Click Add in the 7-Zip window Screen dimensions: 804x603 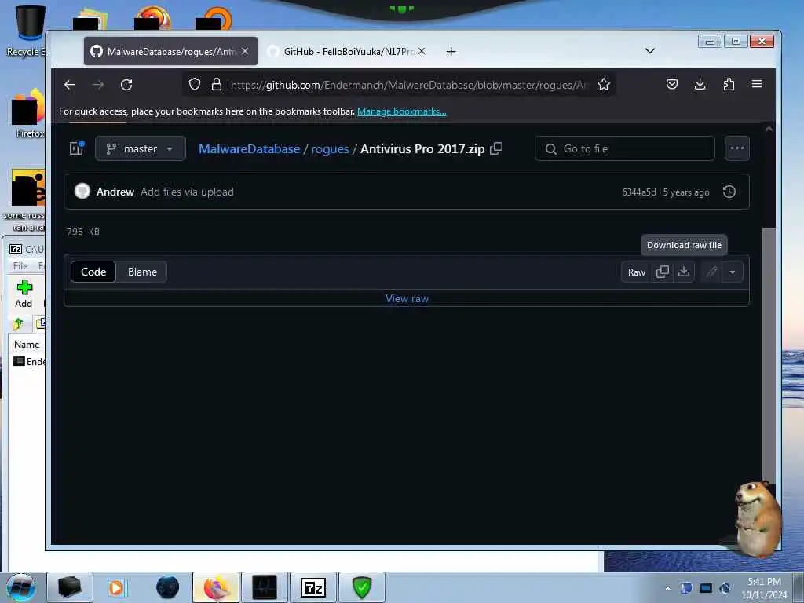[x=24, y=294]
